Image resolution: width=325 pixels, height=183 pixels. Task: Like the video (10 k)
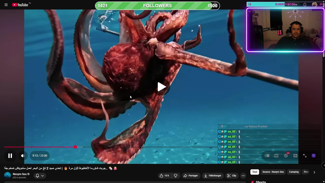coord(164,176)
